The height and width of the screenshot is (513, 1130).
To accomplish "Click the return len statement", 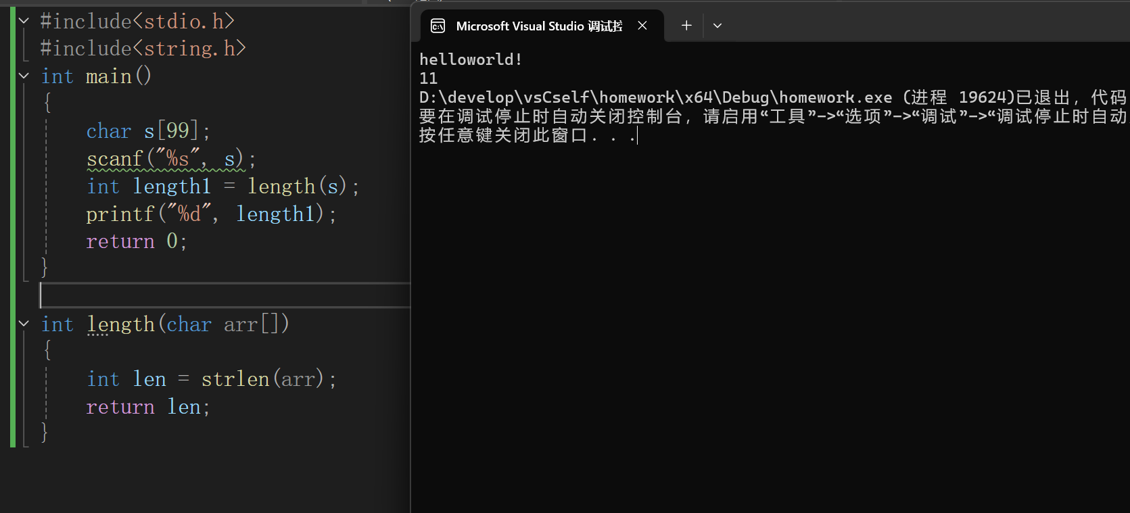I will click(148, 407).
